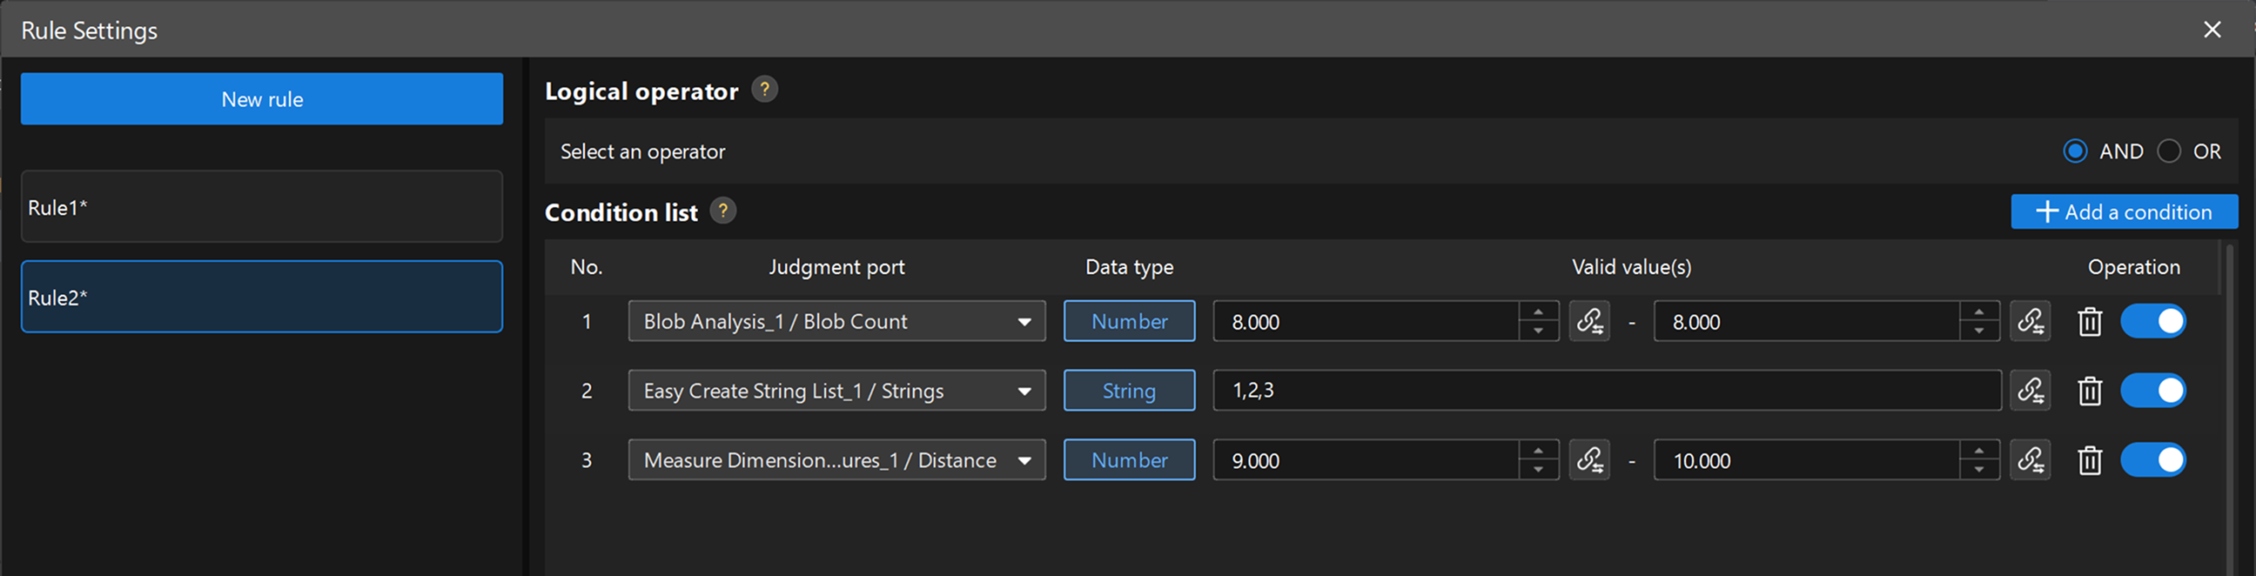This screenshot has width=2256, height=576.
Task: Click the Data type column header
Action: coord(1129,267)
